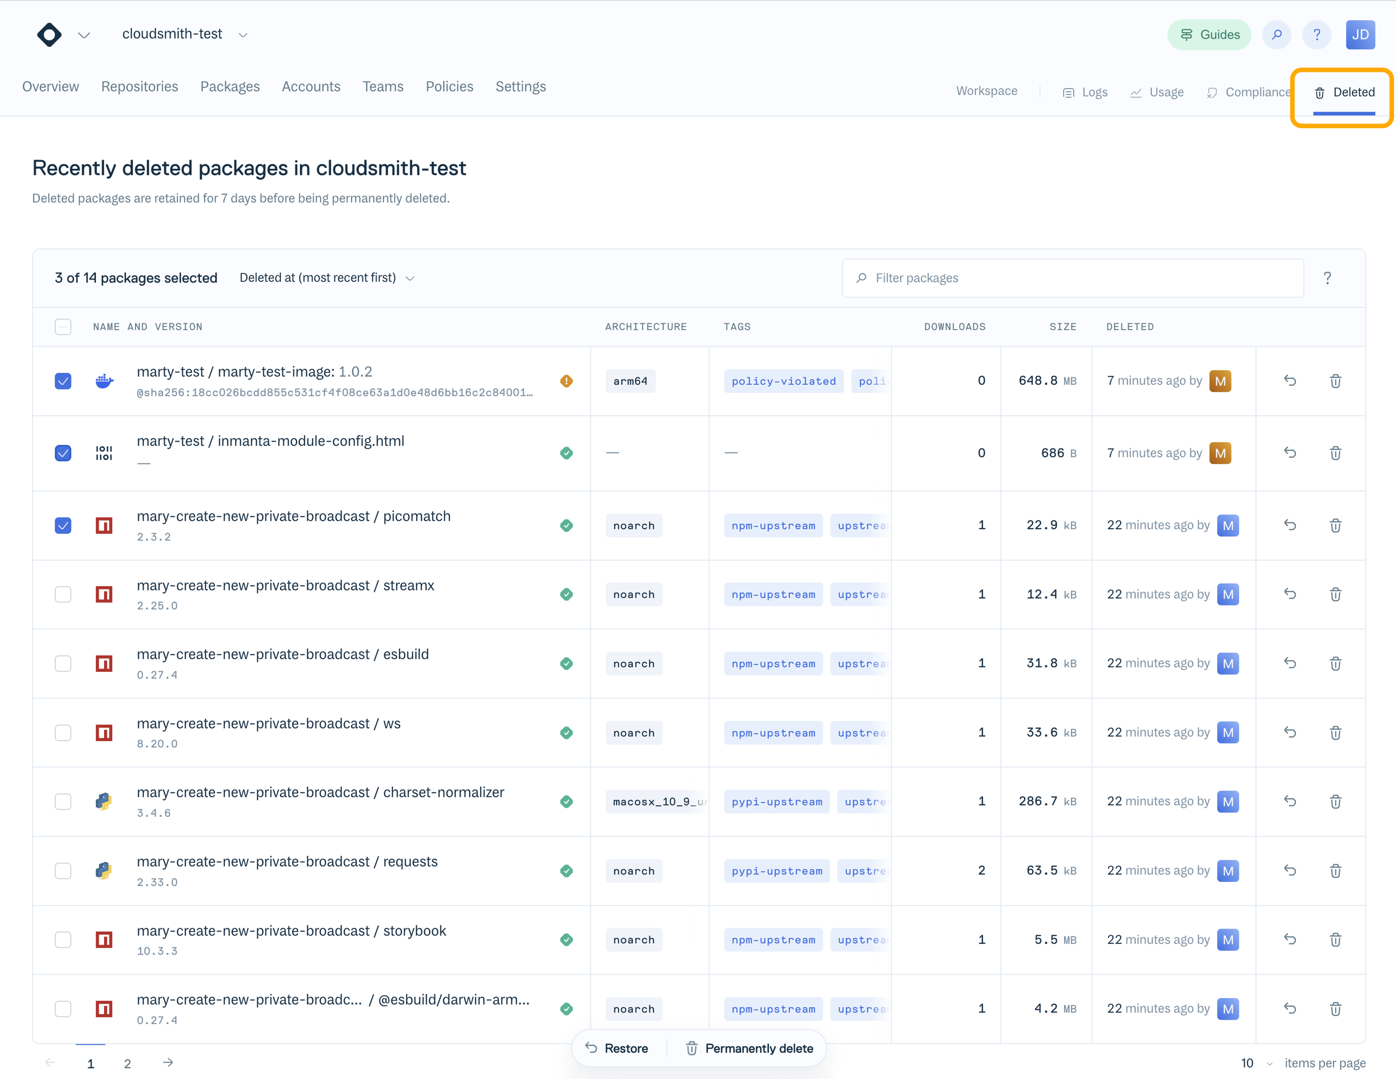This screenshot has width=1396, height=1079.
Task: Restore the picomatch package via row arrow icon
Action: point(1290,525)
